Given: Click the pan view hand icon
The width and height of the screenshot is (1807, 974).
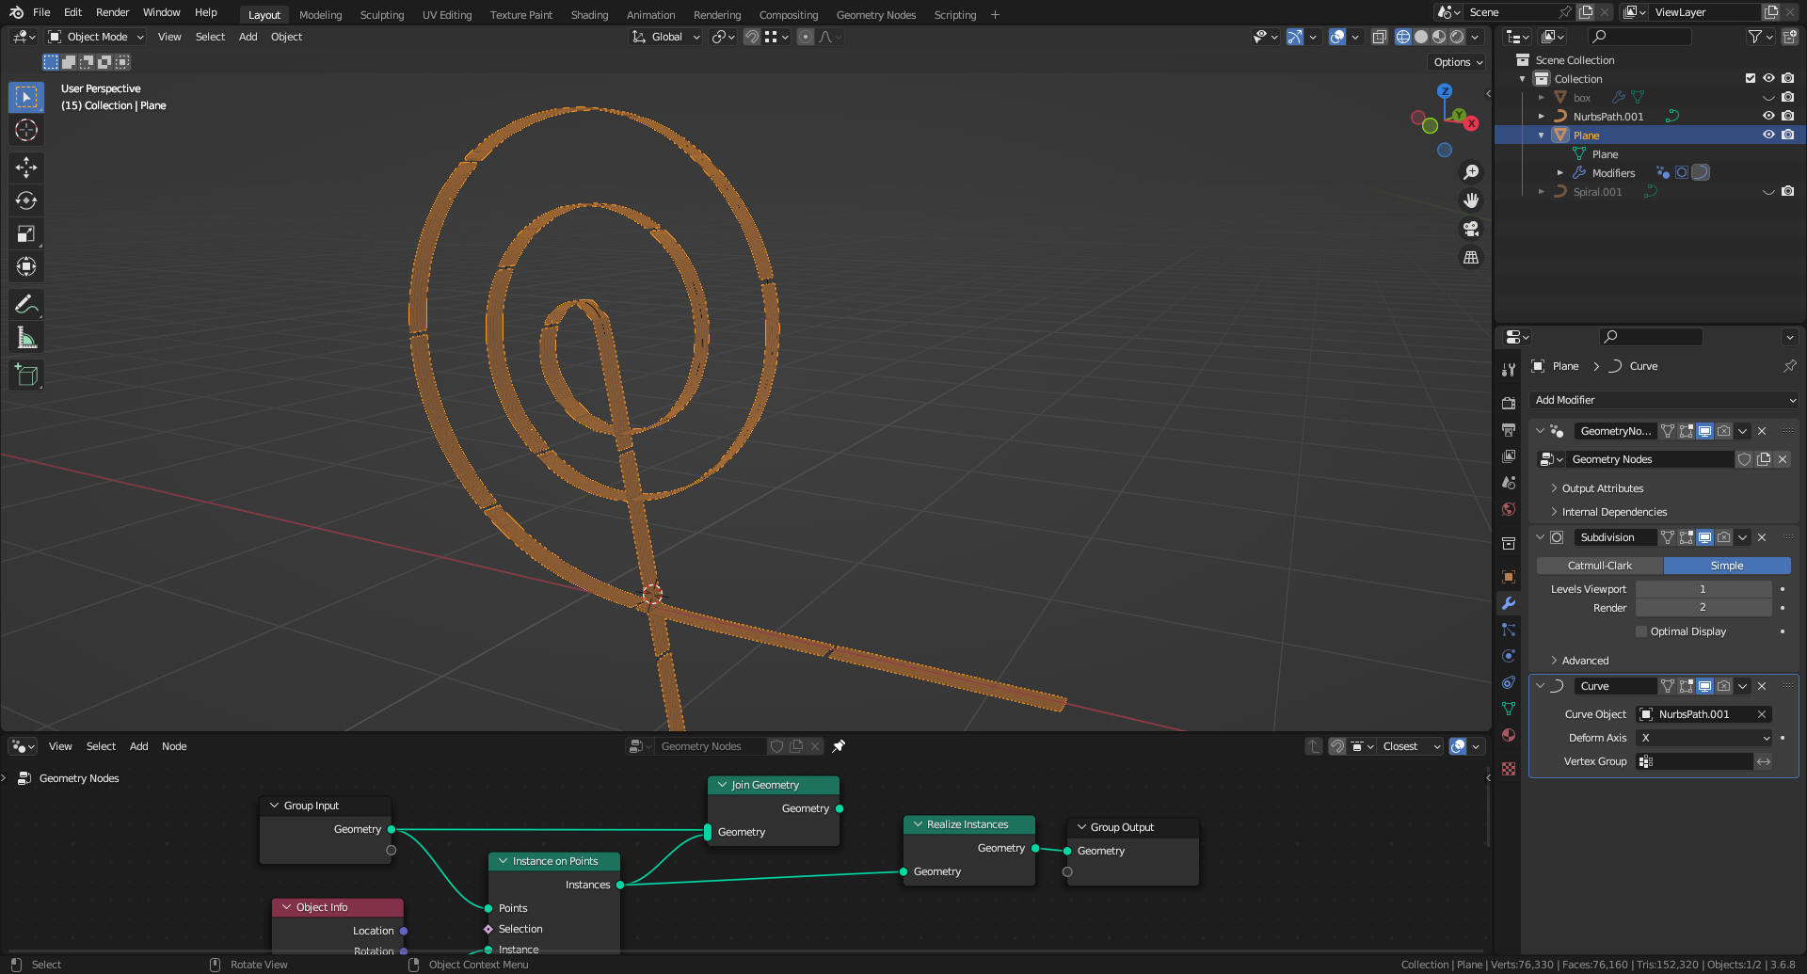Looking at the screenshot, I should click(1471, 200).
